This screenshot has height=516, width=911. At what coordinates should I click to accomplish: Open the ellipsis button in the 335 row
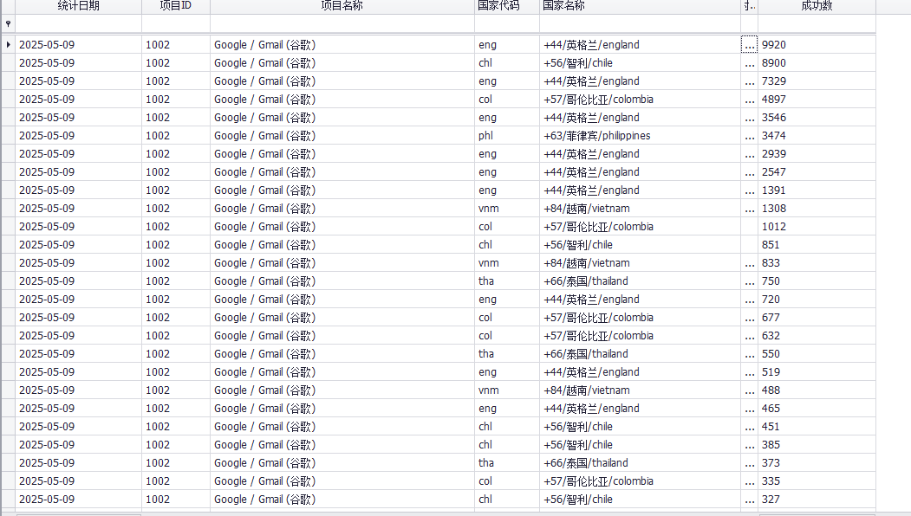click(x=750, y=481)
